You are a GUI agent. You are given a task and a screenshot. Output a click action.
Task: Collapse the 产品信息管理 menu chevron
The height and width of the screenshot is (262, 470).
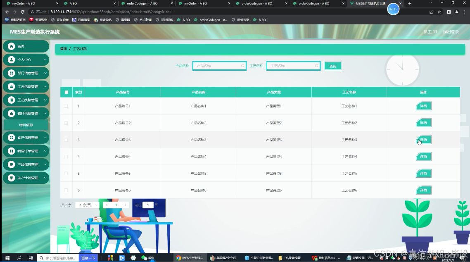click(45, 164)
